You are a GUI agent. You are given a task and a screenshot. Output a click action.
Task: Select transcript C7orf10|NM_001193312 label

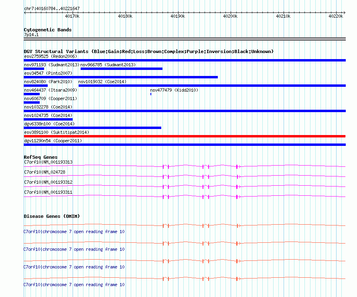coord(48,182)
